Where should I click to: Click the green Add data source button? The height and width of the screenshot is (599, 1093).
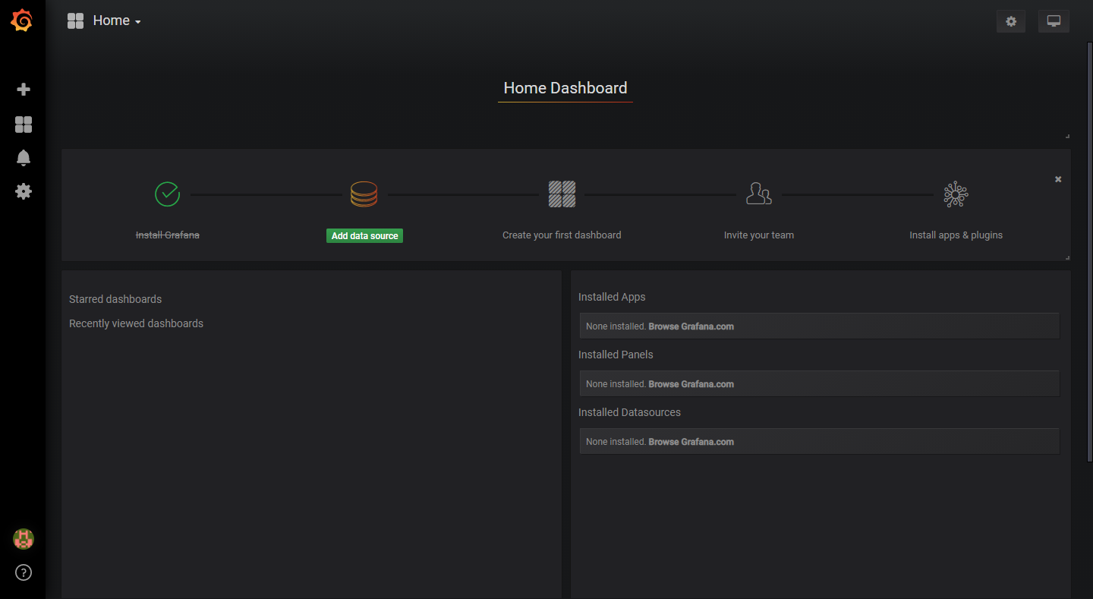365,236
